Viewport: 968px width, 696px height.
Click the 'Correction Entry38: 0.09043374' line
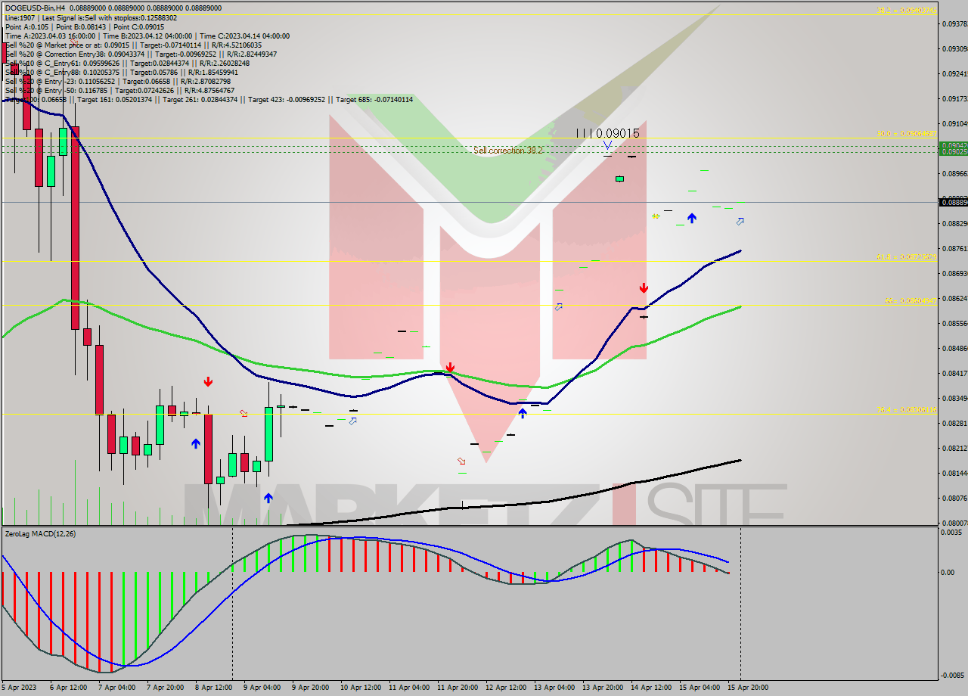(141, 54)
